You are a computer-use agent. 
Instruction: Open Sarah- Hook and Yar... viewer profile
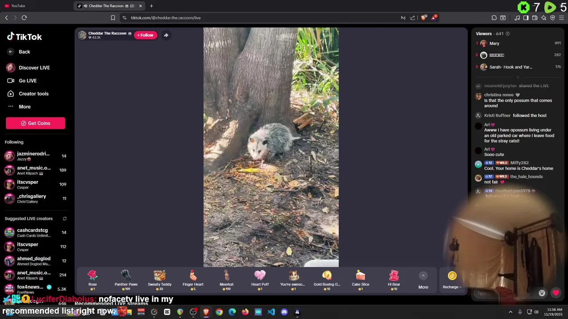click(511, 67)
